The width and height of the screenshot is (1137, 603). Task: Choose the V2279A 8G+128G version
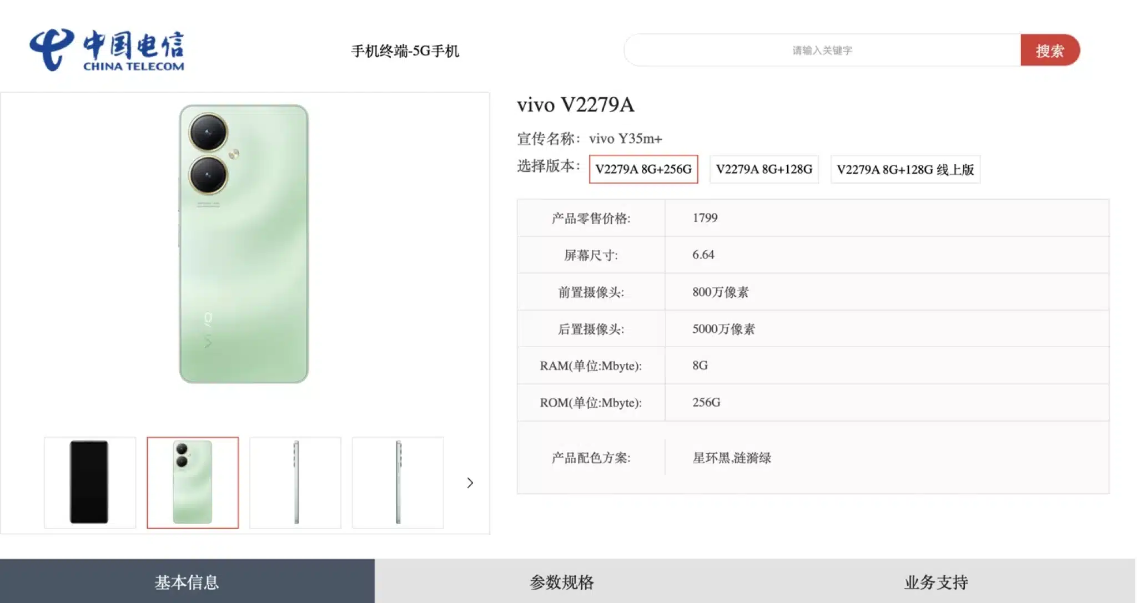tap(763, 169)
